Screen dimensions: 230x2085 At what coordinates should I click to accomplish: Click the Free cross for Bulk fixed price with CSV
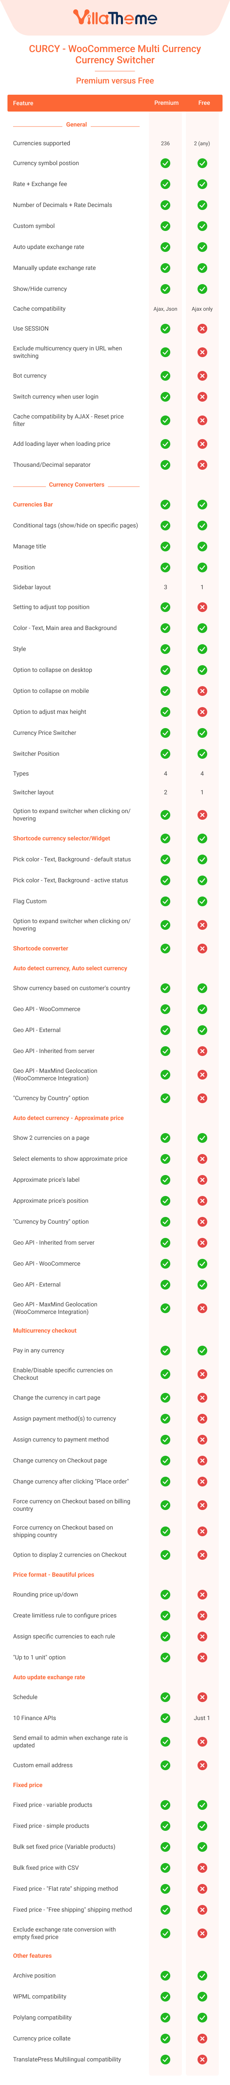click(x=202, y=1868)
